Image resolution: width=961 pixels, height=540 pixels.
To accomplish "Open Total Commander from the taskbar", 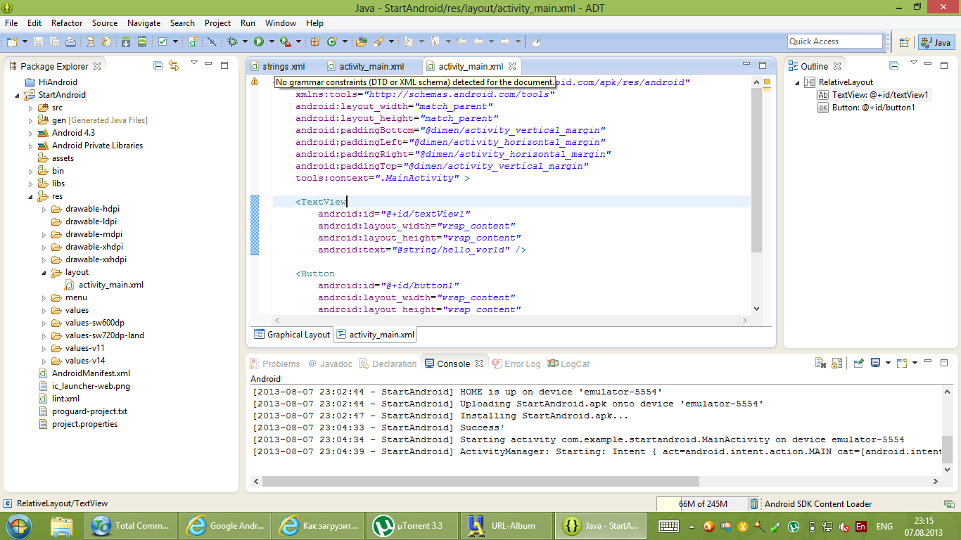I will [130, 525].
